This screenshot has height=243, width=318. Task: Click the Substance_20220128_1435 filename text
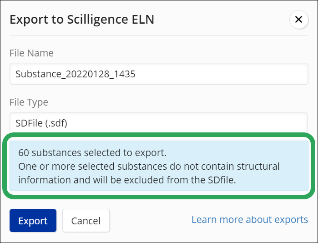tap(75, 74)
